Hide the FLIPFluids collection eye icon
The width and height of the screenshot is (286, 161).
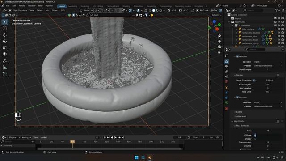[279, 22]
